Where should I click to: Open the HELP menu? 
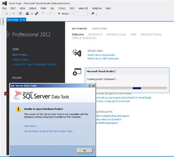point(108,8)
